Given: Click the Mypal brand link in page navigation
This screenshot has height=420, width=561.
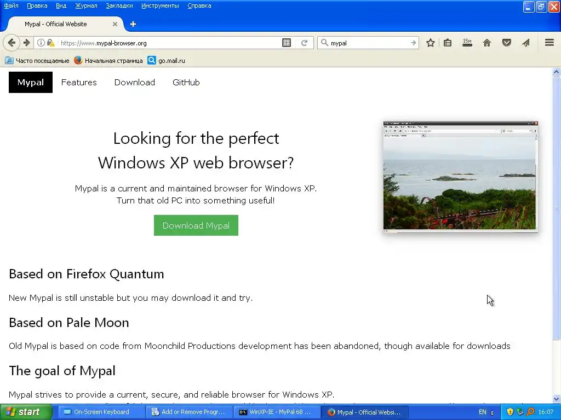Looking at the screenshot, I should [x=31, y=82].
